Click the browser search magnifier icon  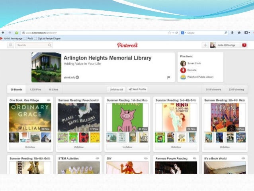(x=226, y=33)
